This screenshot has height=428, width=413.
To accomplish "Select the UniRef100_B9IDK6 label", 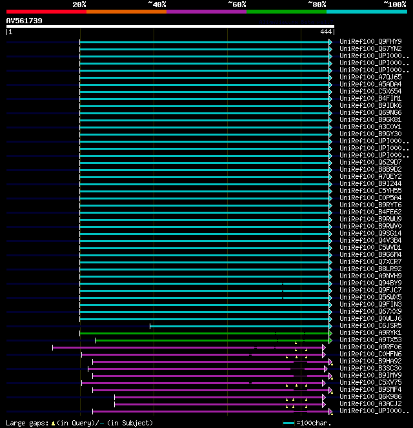I will click(370, 105).
